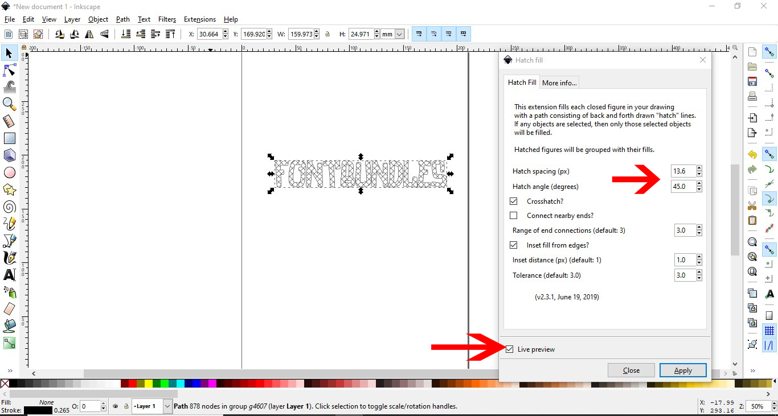Click the Fill None indicator

(47, 402)
